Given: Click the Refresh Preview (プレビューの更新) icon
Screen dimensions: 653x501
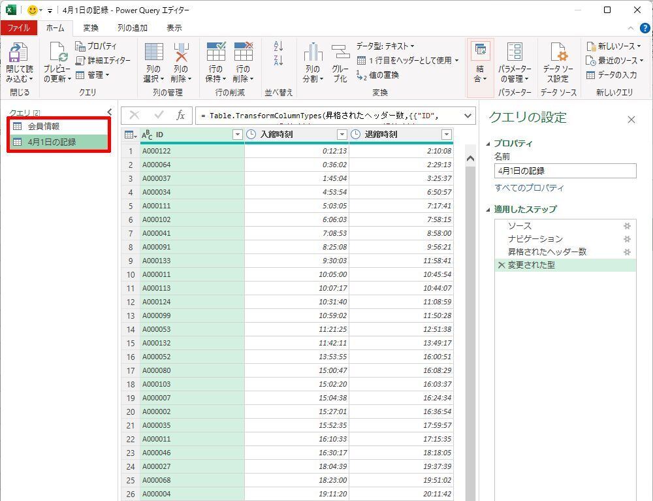Looking at the screenshot, I should [x=57, y=52].
